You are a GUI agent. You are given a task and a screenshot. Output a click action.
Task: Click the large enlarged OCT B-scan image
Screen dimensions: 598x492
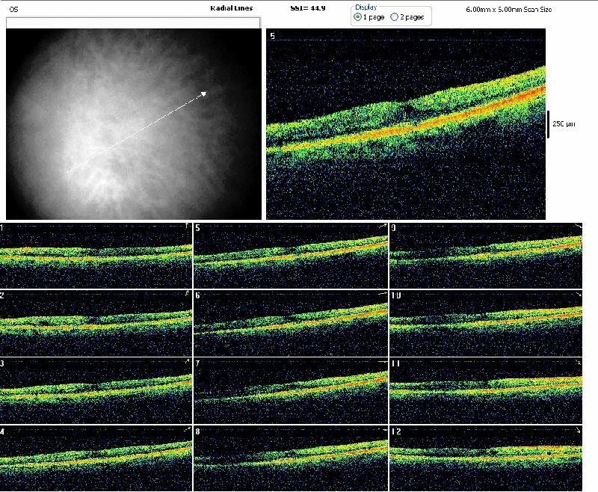coord(406,124)
